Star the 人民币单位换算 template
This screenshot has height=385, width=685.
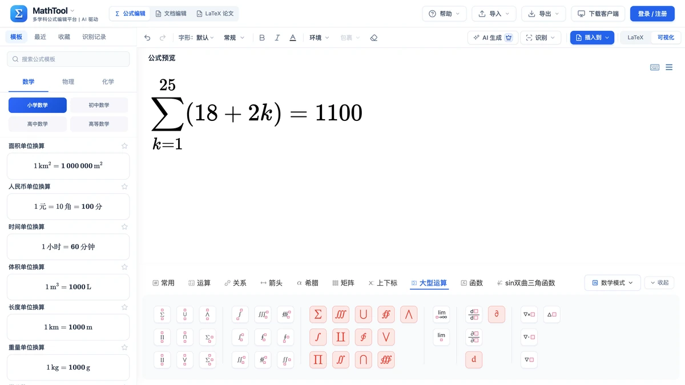click(124, 187)
